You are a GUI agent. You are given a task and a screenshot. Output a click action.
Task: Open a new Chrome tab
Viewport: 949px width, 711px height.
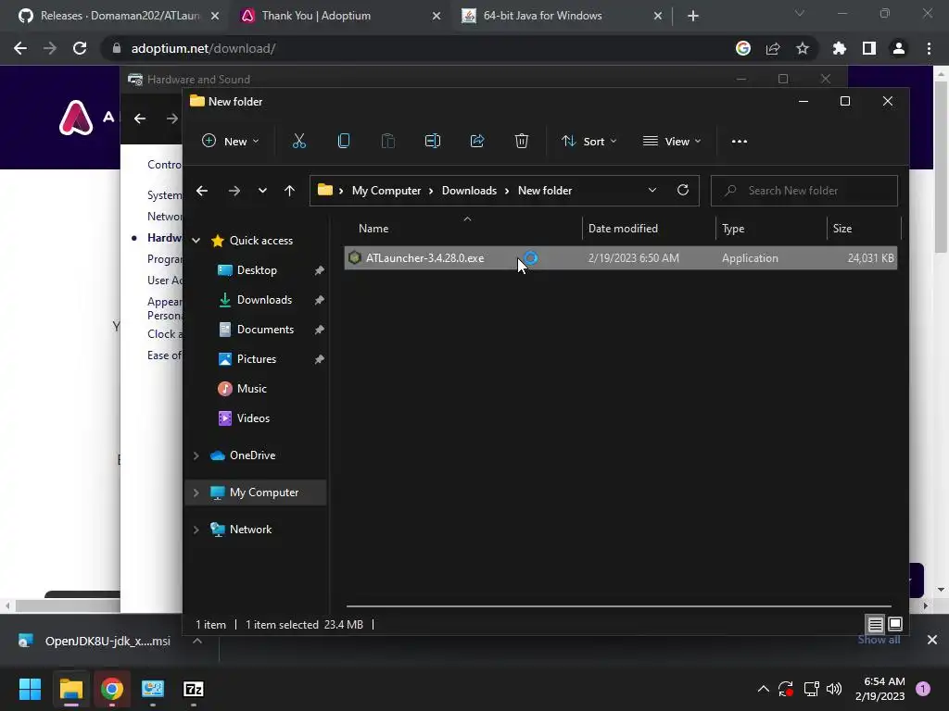coord(693,17)
